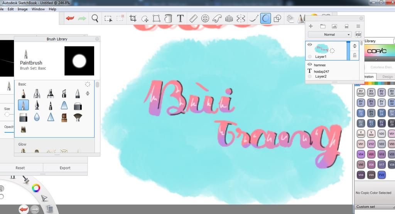Click the Basic set reorder arrows
Image resolution: width=395 pixels, height=214 pixels.
88,93
